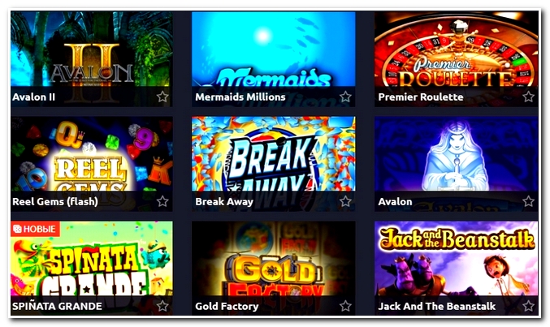This screenshot has width=550, height=327.
Task: Open the Gold Factory game image
Action: tap(273, 259)
